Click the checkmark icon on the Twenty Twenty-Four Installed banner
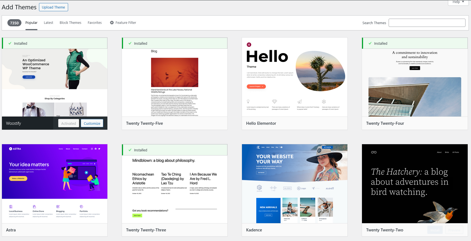This screenshot has height=241, width=471. pyautogui.click(x=370, y=43)
